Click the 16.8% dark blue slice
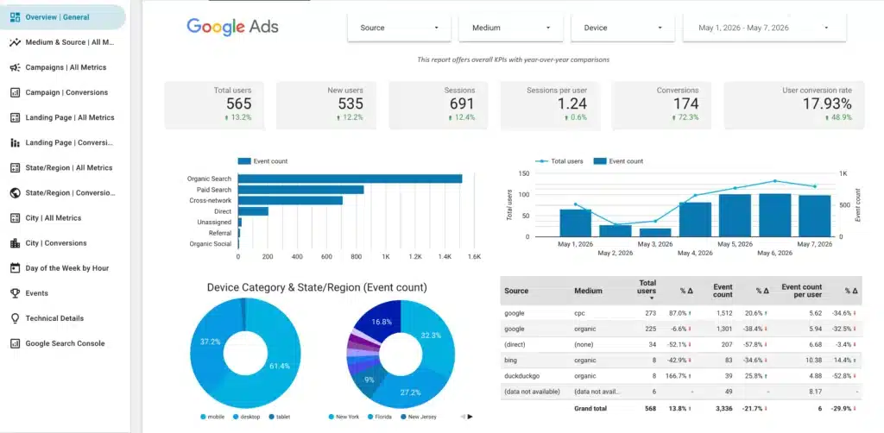This screenshot has width=884, height=433. tap(381, 322)
